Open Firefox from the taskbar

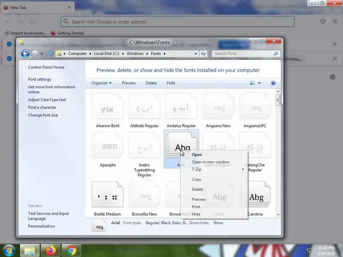click(50, 250)
